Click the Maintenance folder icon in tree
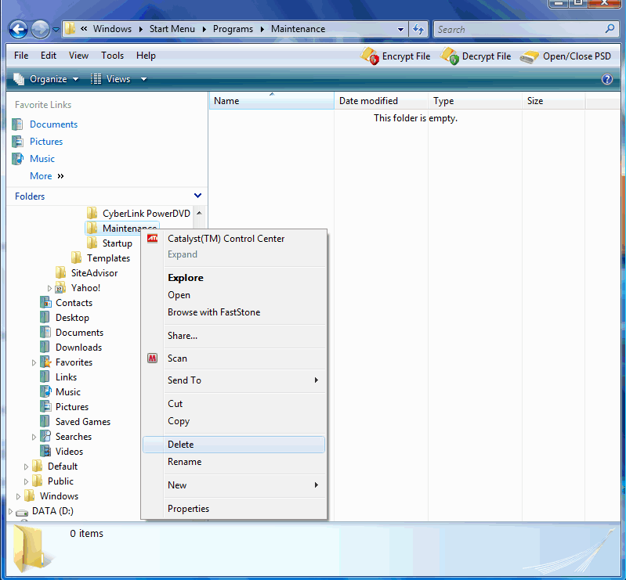This screenshot has height=580, width=626. tap(92, 229)
